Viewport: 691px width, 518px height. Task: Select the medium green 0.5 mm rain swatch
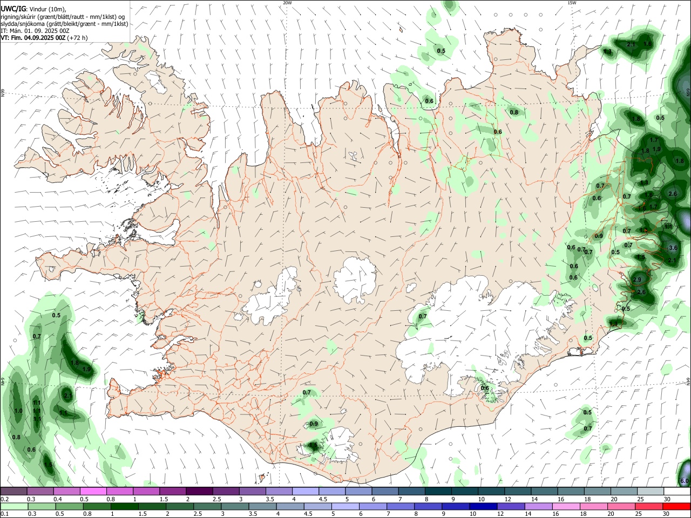tap(69, 506)
